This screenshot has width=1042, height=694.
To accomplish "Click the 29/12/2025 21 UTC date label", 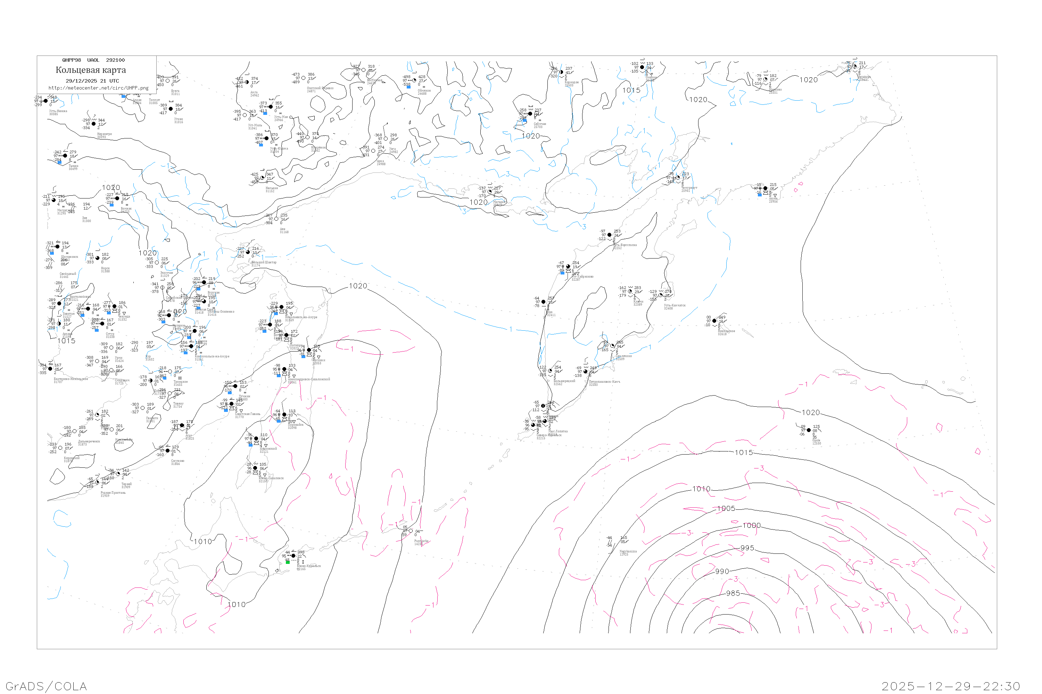I will tap(92, 81).
